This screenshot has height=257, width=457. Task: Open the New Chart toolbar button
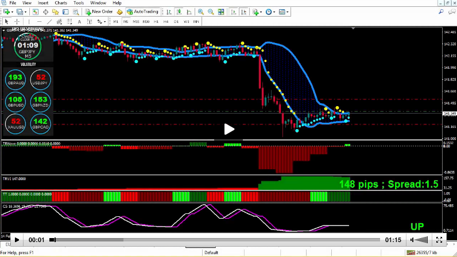point(6,12)
